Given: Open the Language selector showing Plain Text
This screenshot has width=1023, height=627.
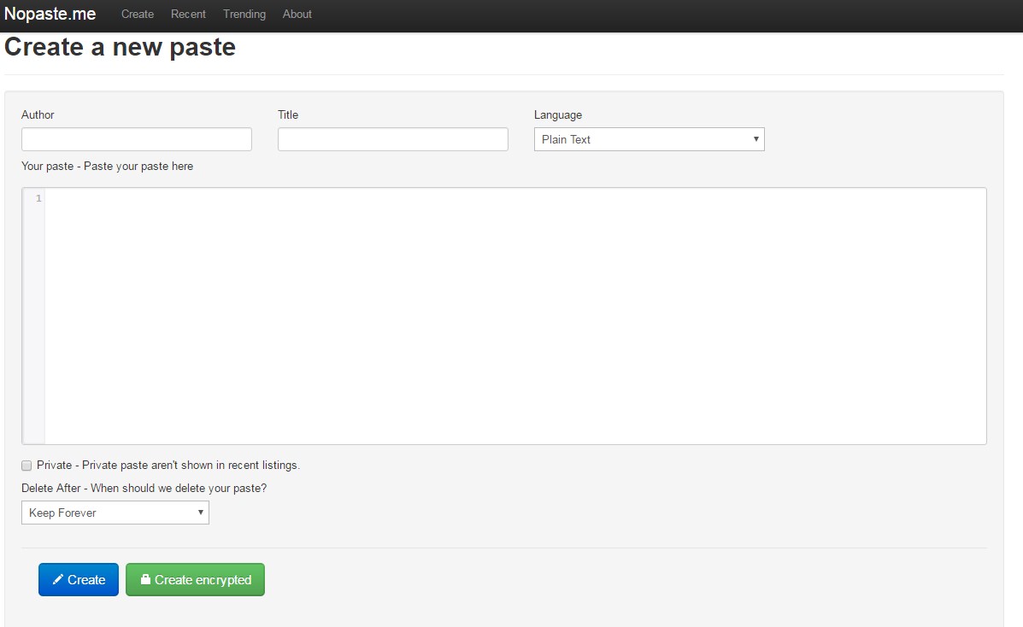Looking at the screenshot, I should pos(649,138).
